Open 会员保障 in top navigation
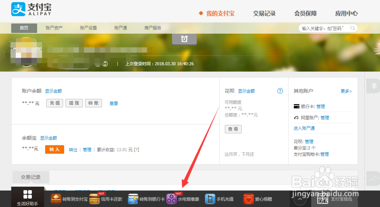The height and width of the screenshot is (207, 380). click(306, 14)
